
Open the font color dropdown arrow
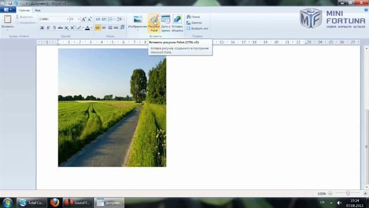91,28
